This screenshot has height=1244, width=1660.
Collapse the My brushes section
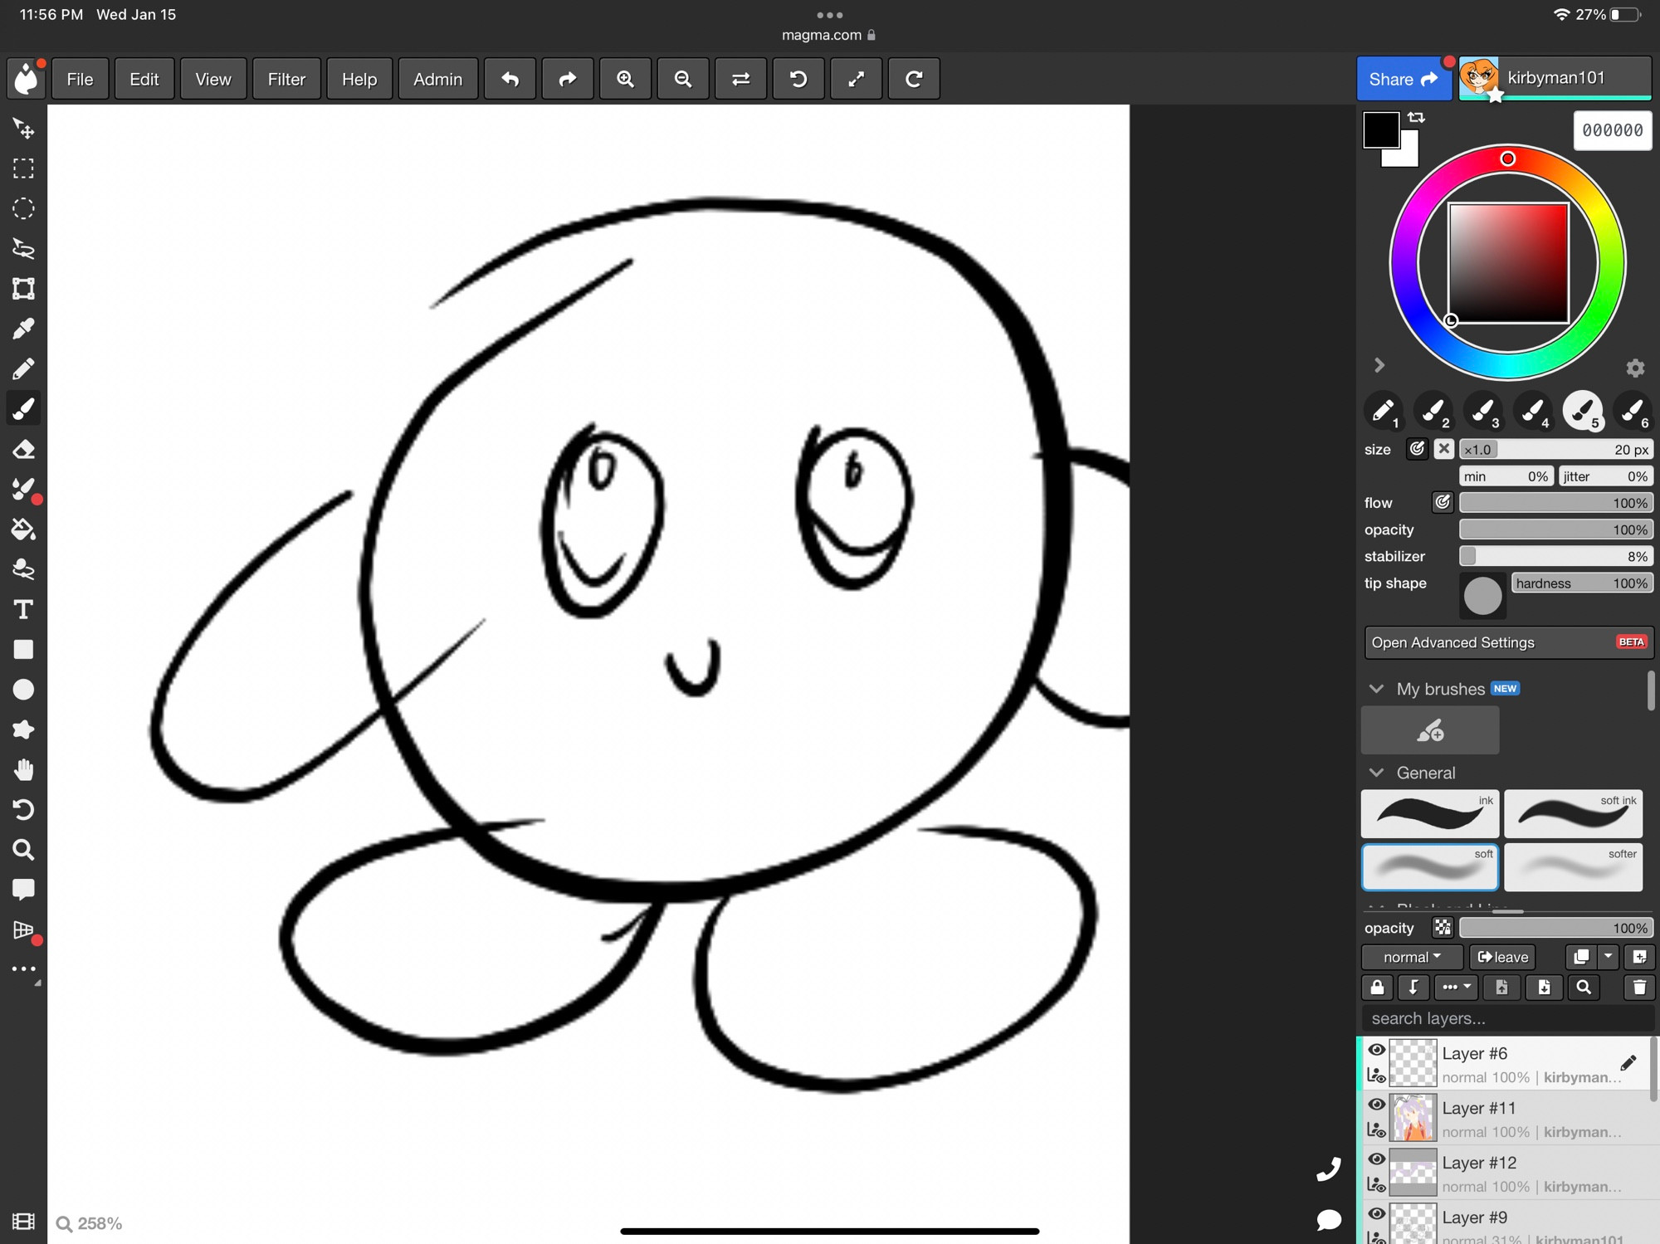(x=1377, y=689)
